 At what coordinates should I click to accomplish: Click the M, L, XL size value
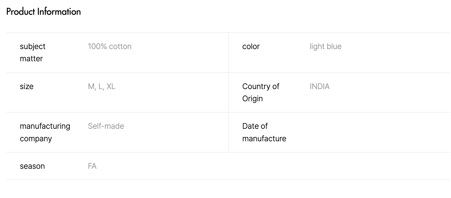click(102, 87)
